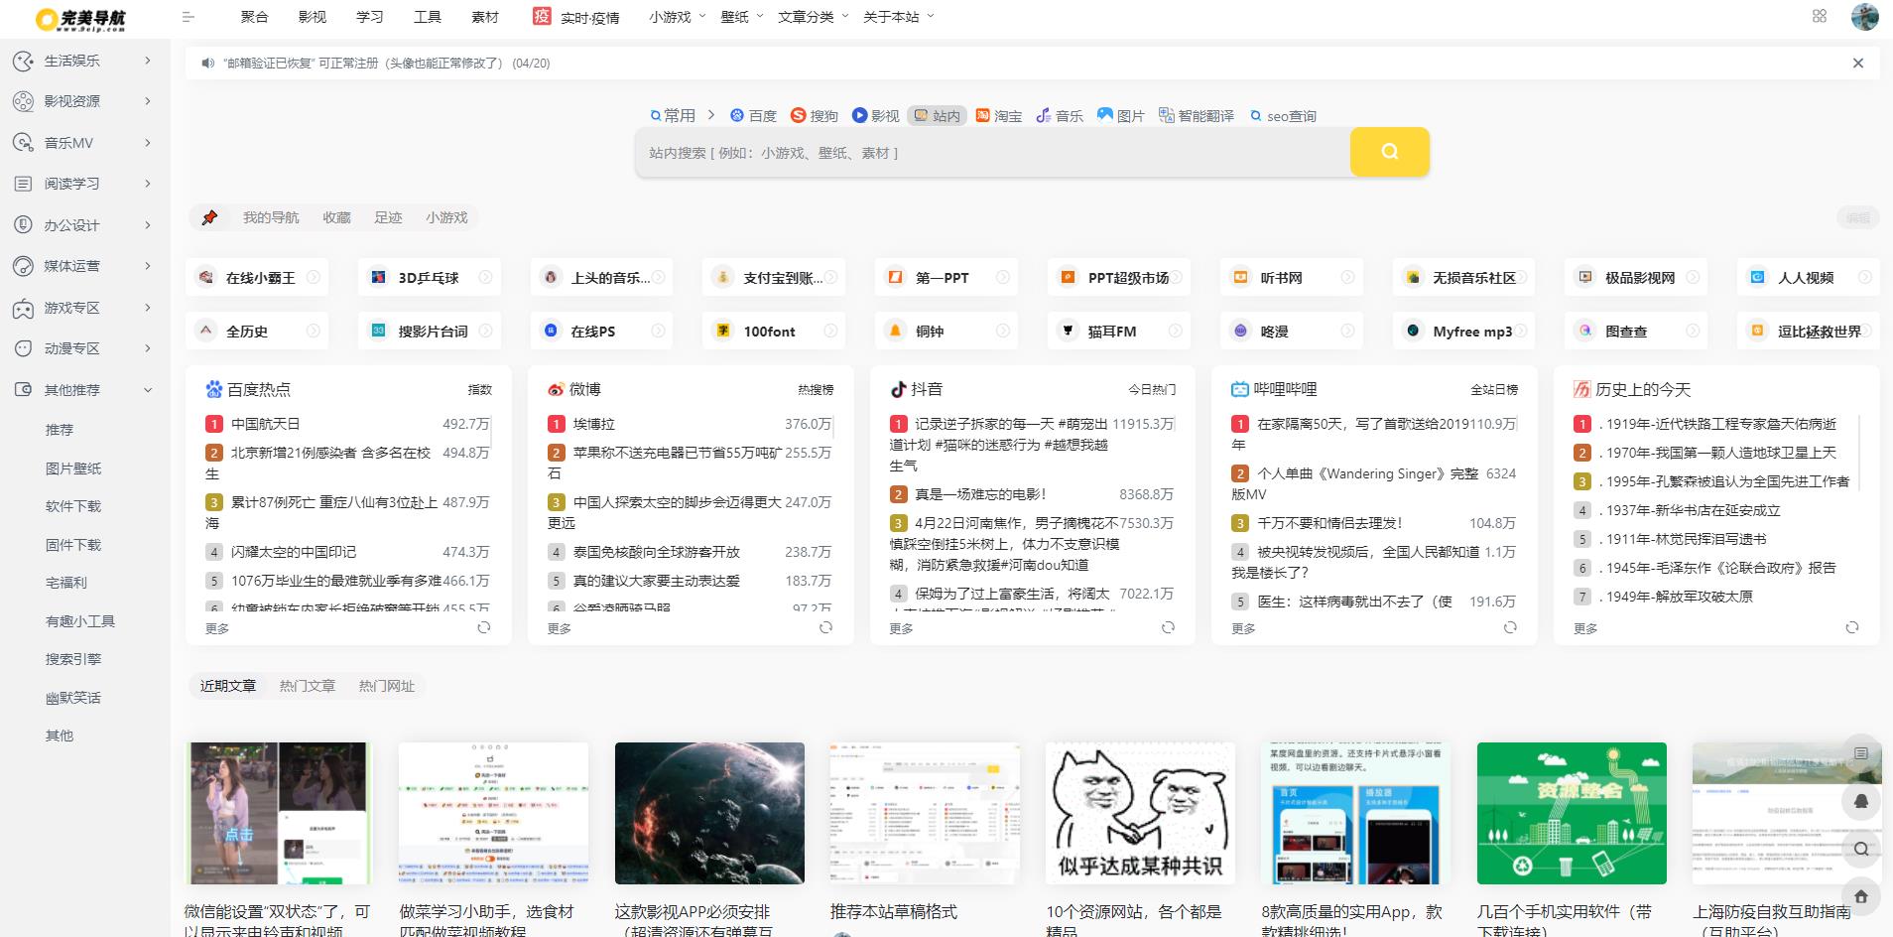The image size is (1893, 937).
Task: Open 3D乒乓球 site shortcut
Action: click(429, 278)
